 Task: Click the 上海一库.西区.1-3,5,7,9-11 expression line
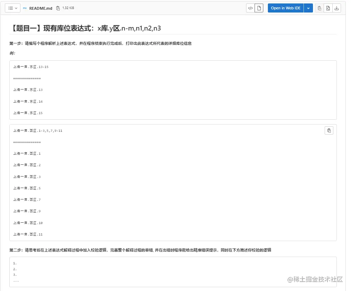(x=38, y=130)
